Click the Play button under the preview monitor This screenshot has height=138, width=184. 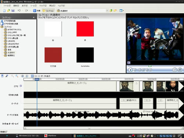pos(130,70)
